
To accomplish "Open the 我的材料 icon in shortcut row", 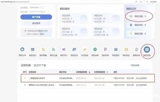I will coord(105,49).
